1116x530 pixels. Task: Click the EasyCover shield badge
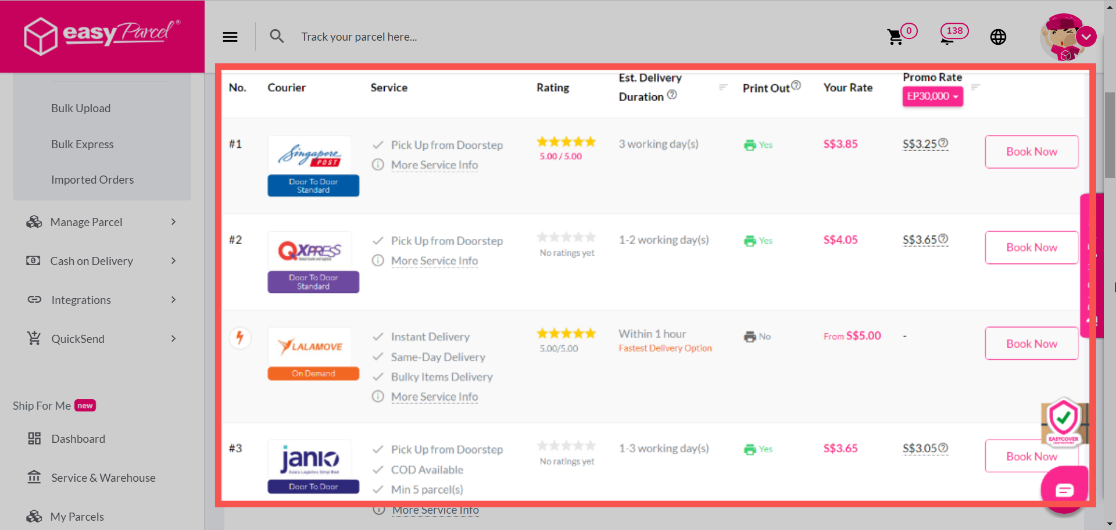coord(1064,422)
